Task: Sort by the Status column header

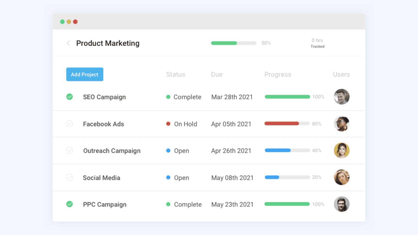Action: (x=176, y=74)
